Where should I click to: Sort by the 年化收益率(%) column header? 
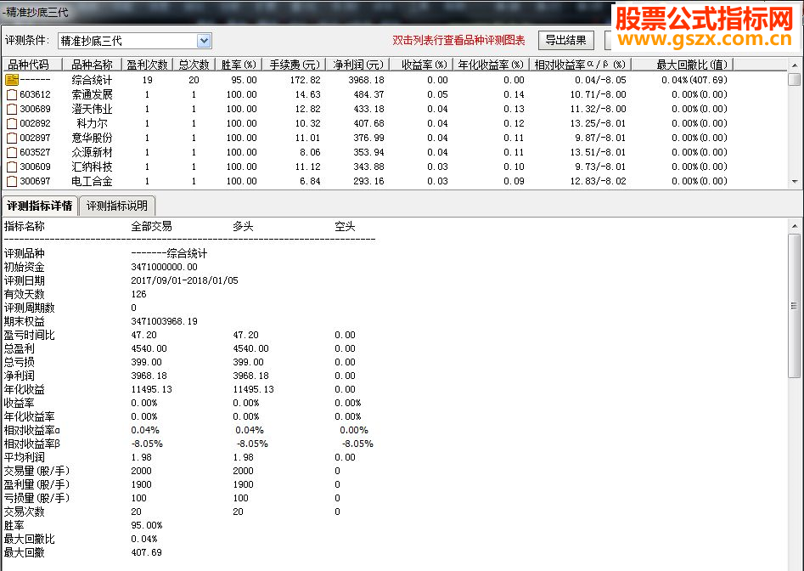(x=492, y=65)
